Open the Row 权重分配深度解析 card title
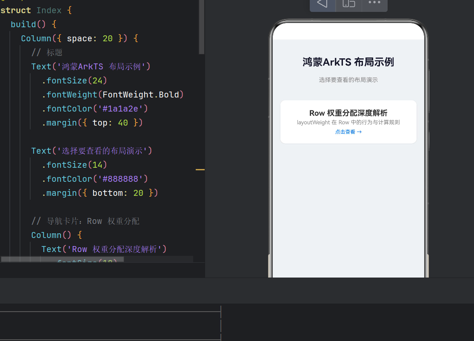Screen dimensions: 474x341 tap(348, 113)
